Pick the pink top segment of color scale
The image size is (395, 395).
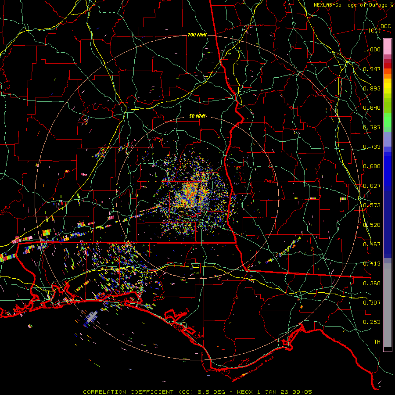[x=388, y=47]
